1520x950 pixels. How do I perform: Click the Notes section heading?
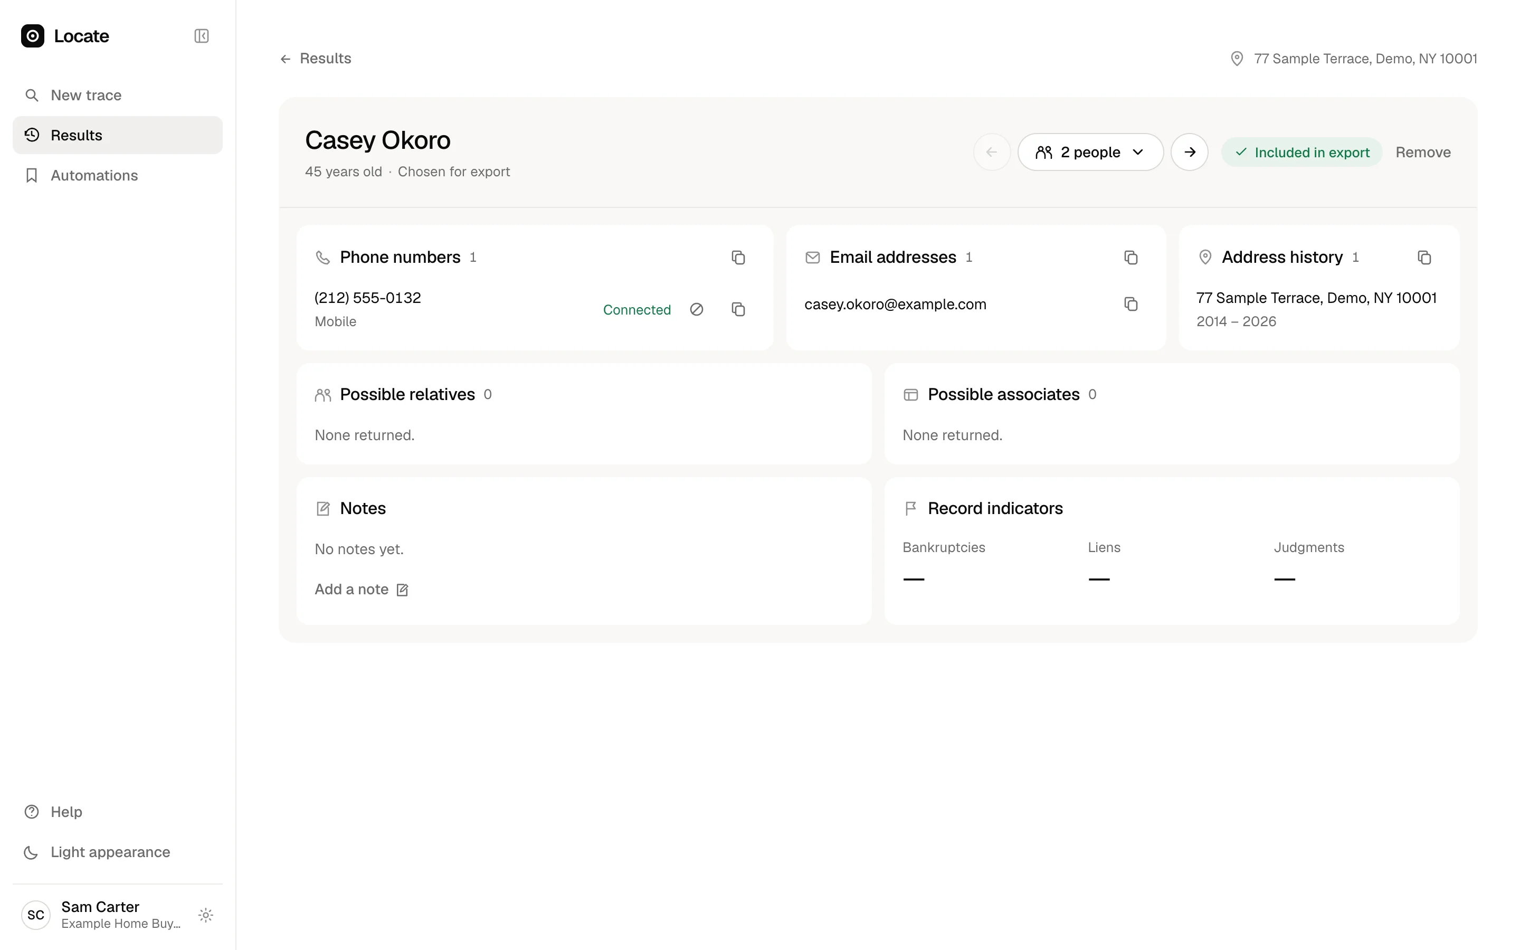[363, 508]
